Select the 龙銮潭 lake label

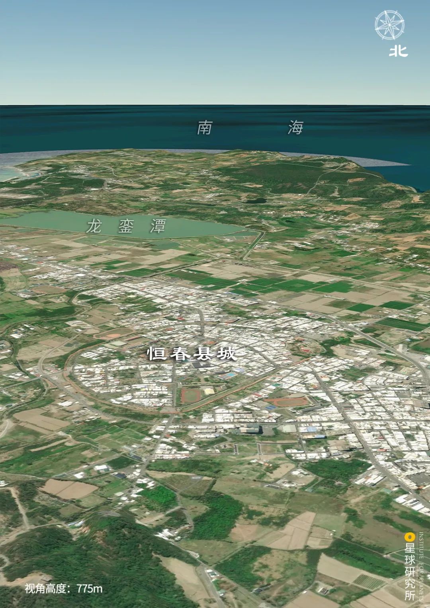click(x=126, y=226)
